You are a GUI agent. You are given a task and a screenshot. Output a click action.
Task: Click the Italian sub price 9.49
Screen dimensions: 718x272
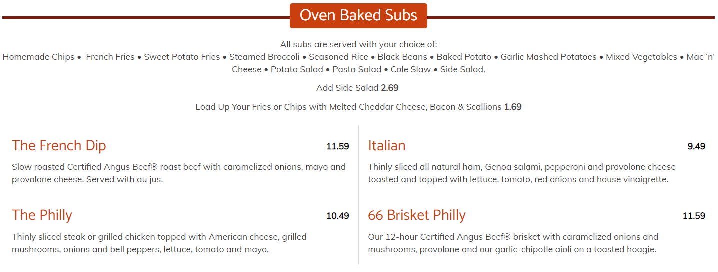(696, 146)
